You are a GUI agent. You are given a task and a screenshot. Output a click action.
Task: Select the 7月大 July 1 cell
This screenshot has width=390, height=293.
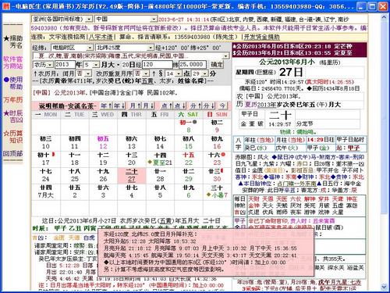click(46, 192)
